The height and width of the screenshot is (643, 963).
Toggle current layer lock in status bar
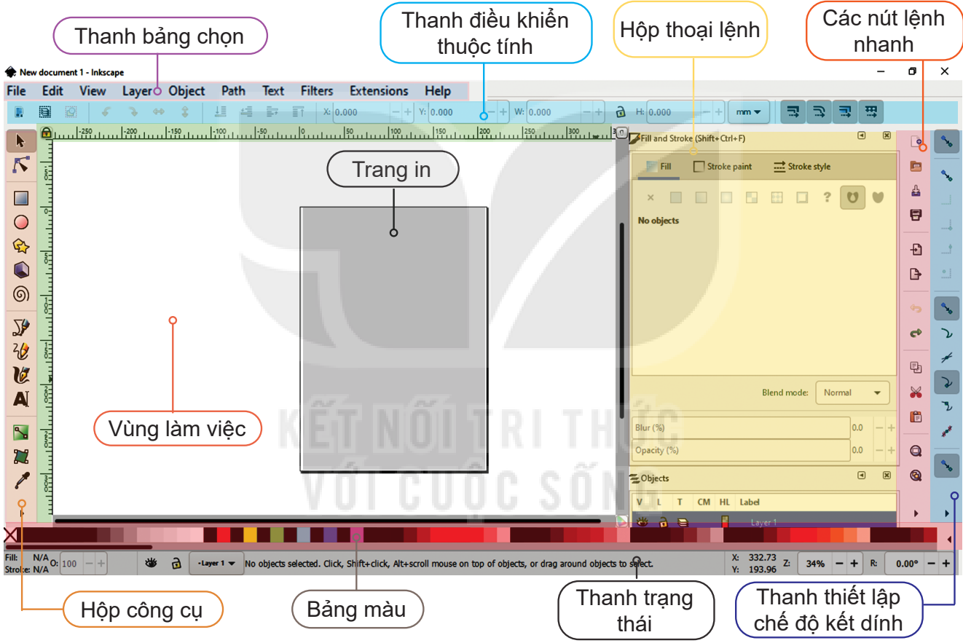tap(176, 563)
